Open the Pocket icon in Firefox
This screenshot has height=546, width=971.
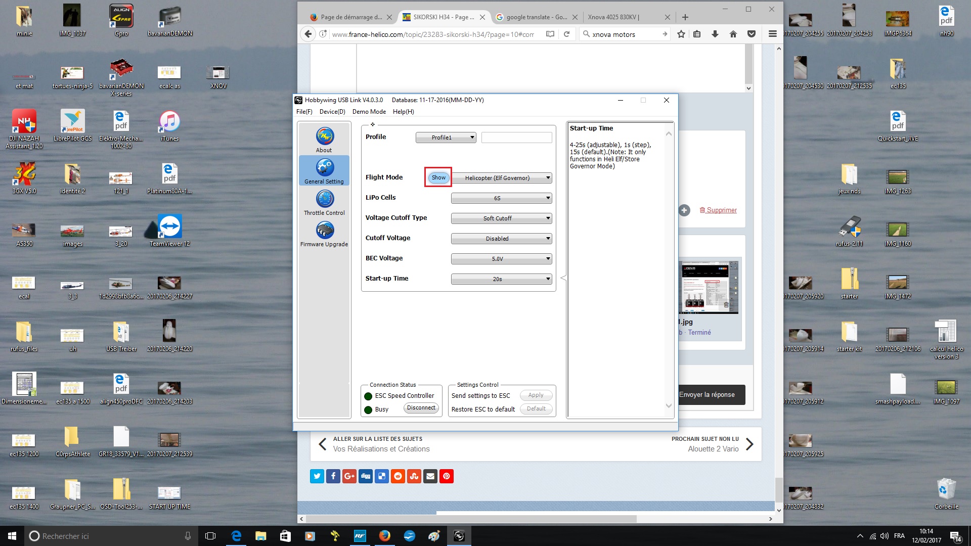pyautogui.click(x=752, y=34)
